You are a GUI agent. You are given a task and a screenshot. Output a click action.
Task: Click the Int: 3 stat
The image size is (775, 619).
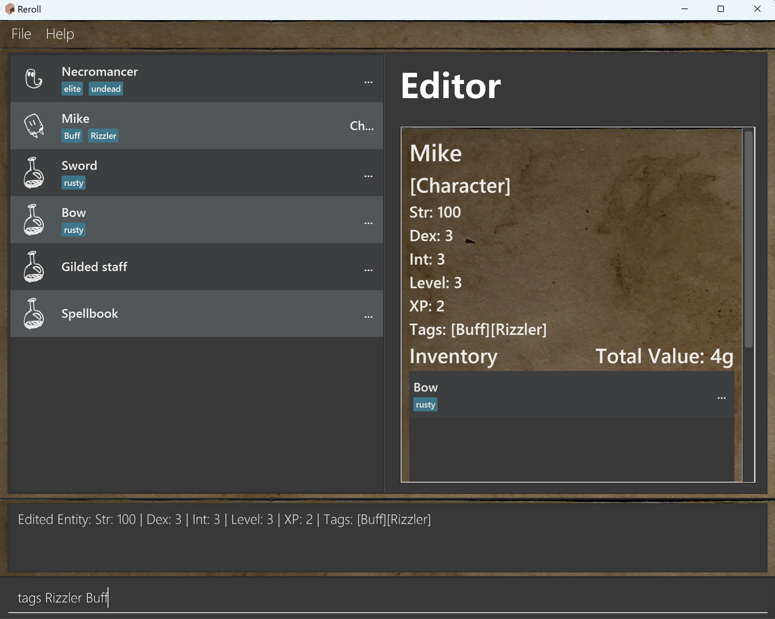427,260
